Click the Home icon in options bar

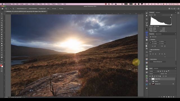pyautogui.click(x=3, y=9)
